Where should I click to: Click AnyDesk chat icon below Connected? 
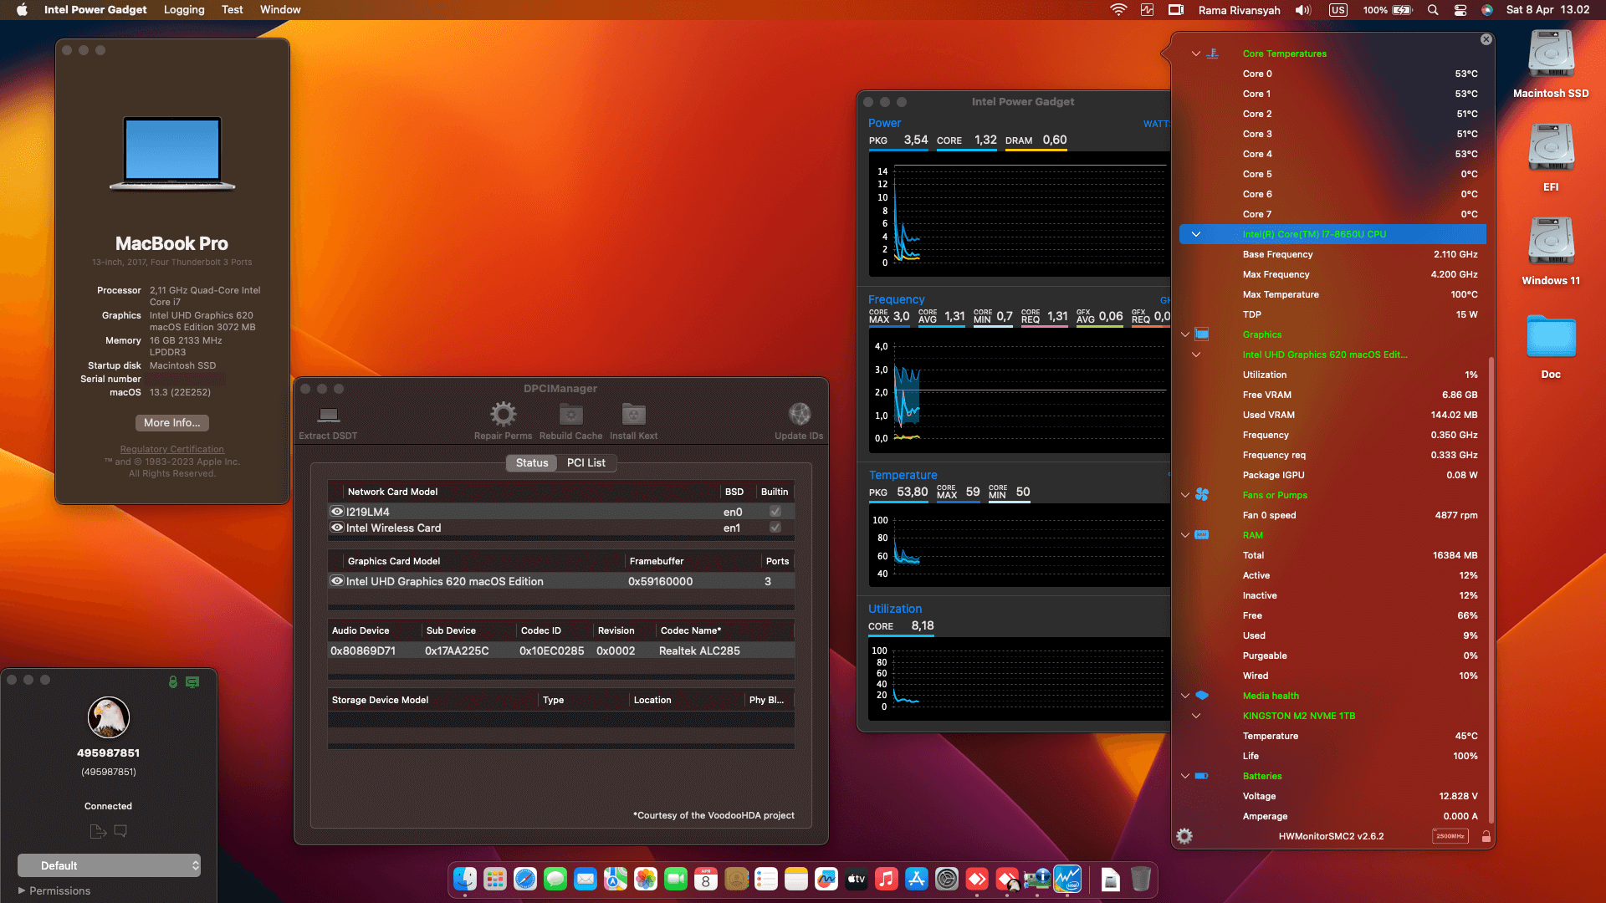[x=120, y=831]
